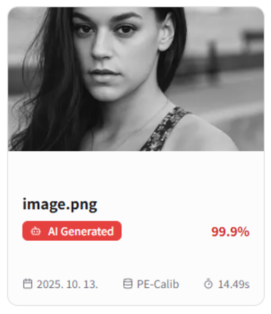Click the 2025. 10. 13. date text
The image size is (271, 314).
click(67, 284)
